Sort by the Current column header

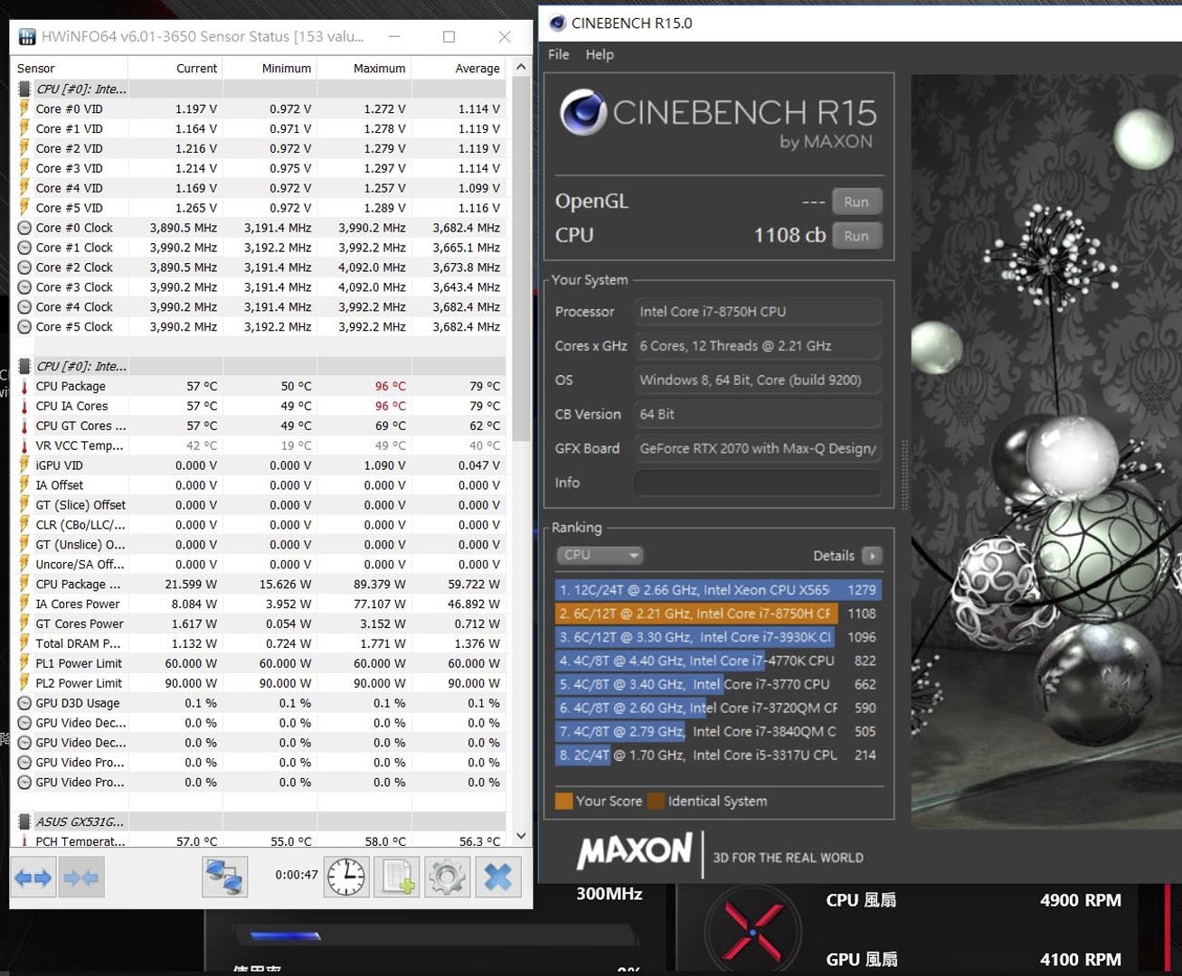[x=175, y=69]
